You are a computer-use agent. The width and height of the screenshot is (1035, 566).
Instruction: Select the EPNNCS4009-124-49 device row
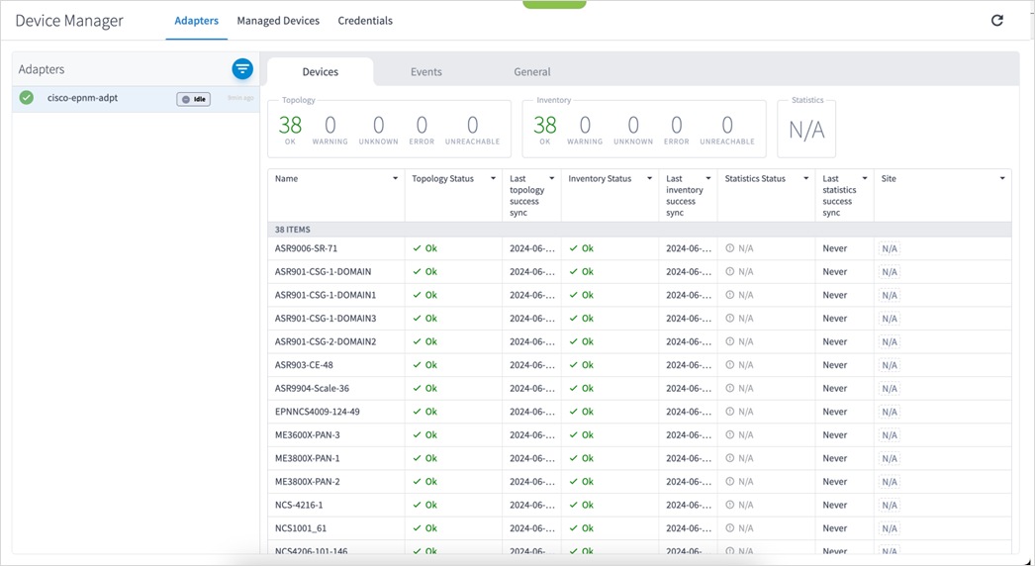click(318, 412)
